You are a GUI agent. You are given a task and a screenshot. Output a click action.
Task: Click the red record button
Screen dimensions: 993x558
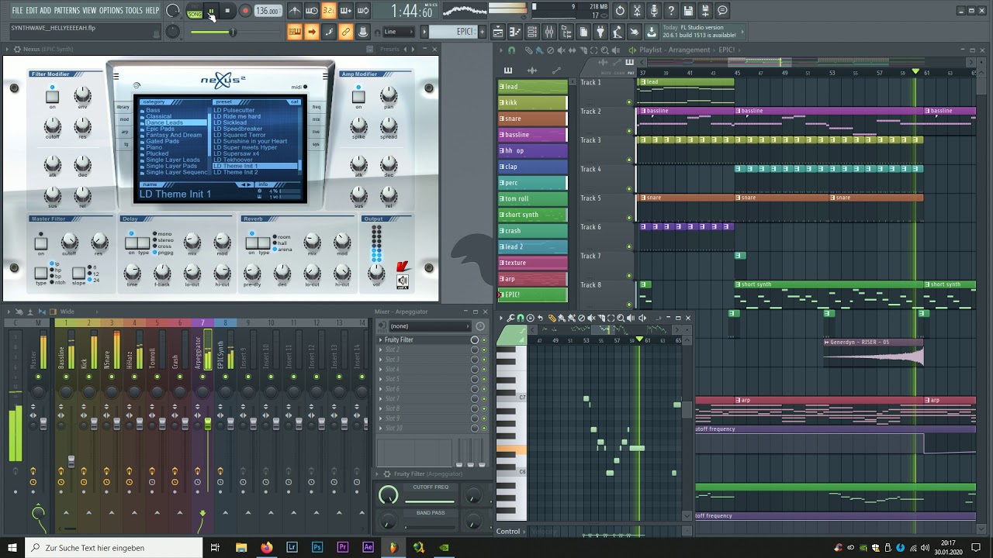245,11
